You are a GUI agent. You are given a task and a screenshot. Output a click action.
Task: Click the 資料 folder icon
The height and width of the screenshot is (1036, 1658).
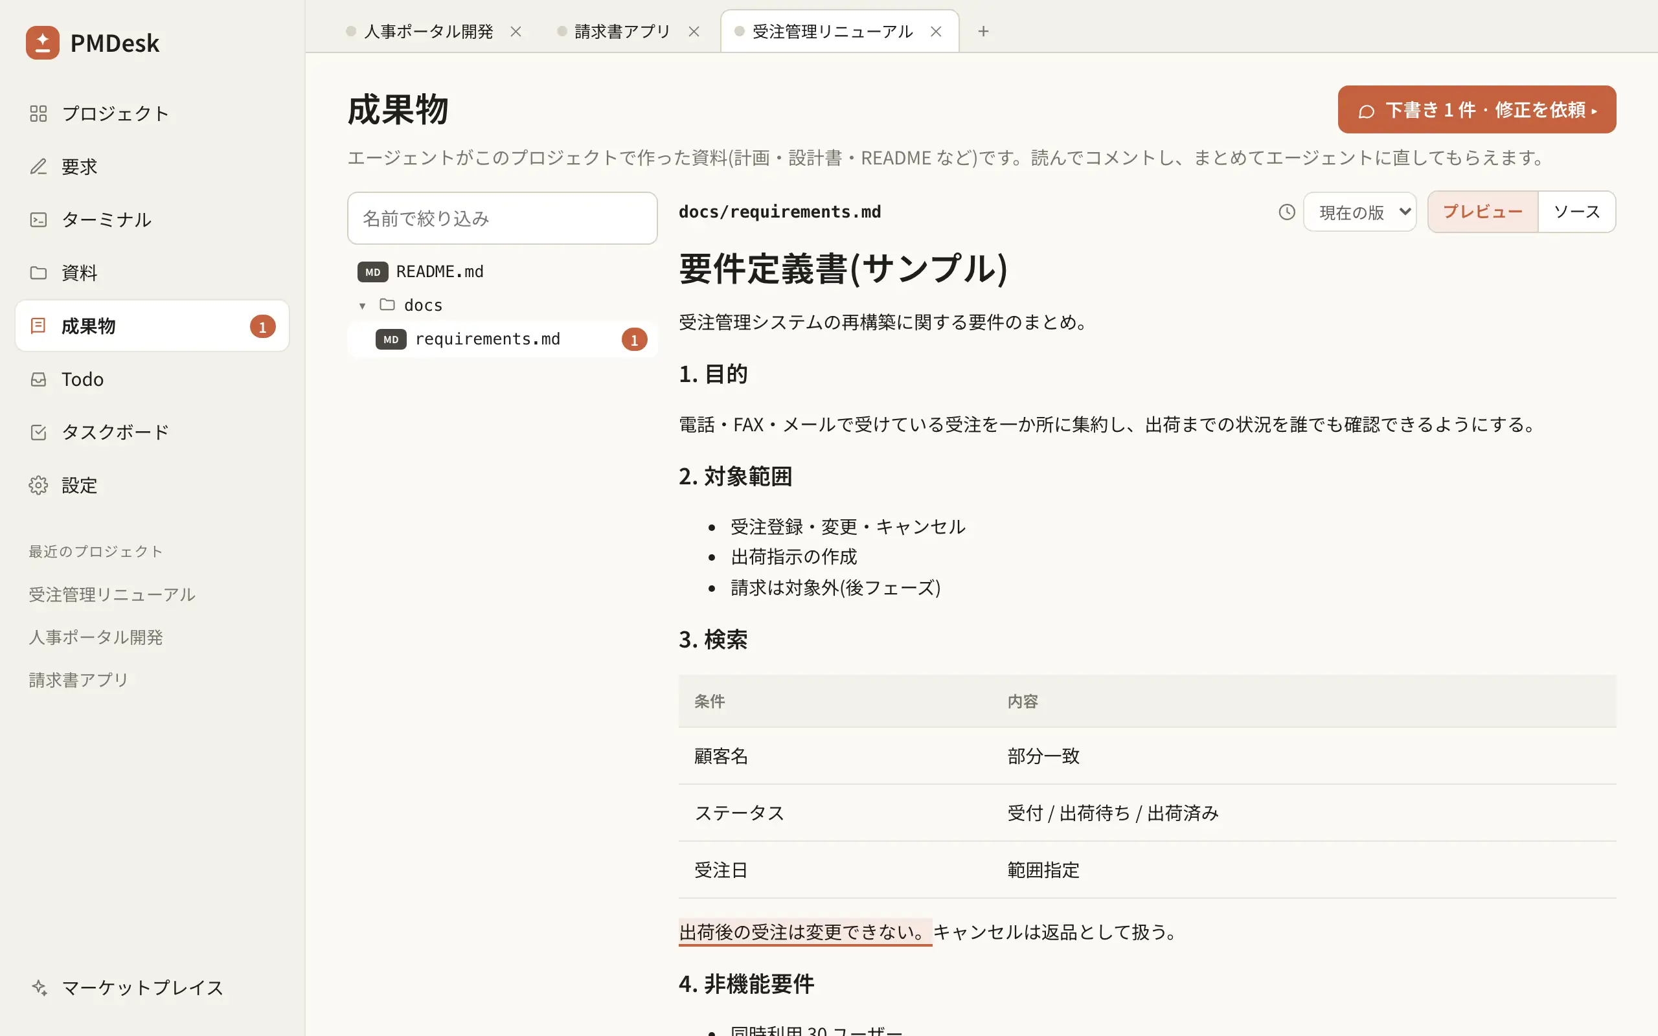[38, 273]
